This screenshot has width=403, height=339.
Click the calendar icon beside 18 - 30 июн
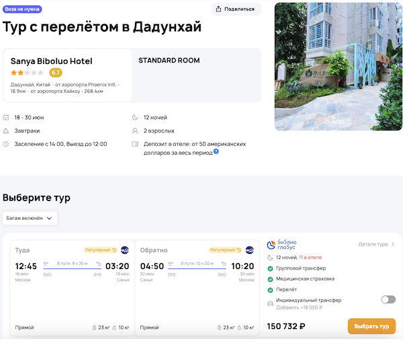tap(6, 117)
